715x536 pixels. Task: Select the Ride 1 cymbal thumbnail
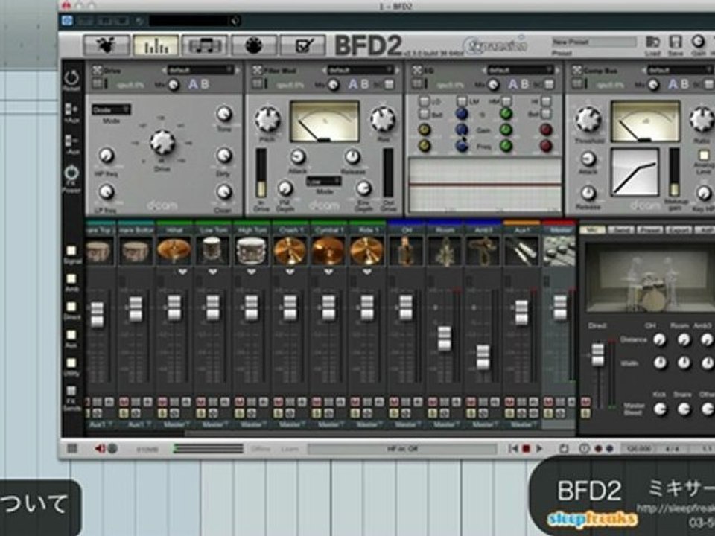[x=367, y=251]
